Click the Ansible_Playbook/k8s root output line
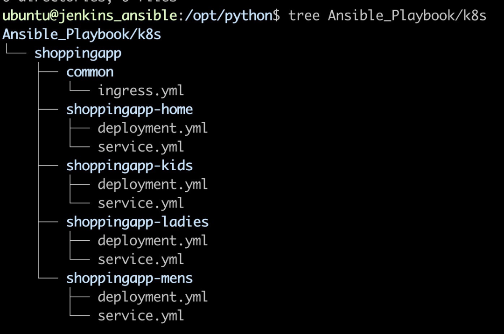504x334 pixels. [x=82, y=35]
